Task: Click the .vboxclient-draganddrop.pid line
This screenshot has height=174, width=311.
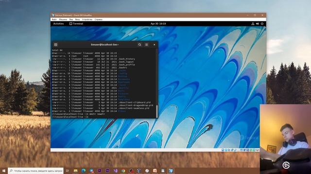Action: click(x=103, y=105)
